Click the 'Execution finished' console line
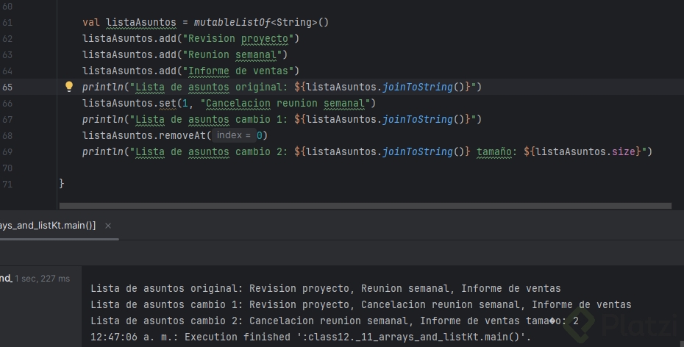 [x=310, y=337]
